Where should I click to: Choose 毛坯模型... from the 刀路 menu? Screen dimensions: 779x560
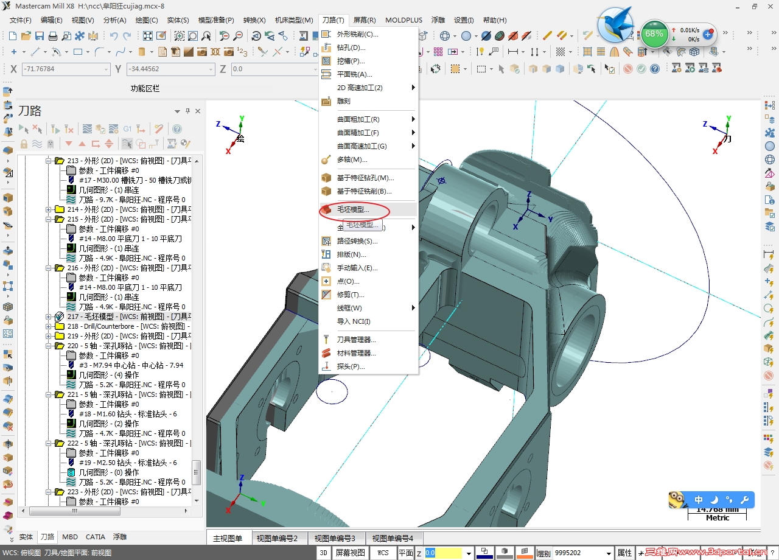point(368,209)
